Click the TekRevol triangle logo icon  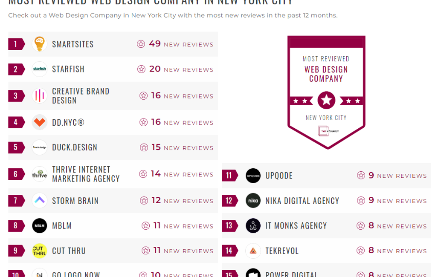click(x=253, y=251)
